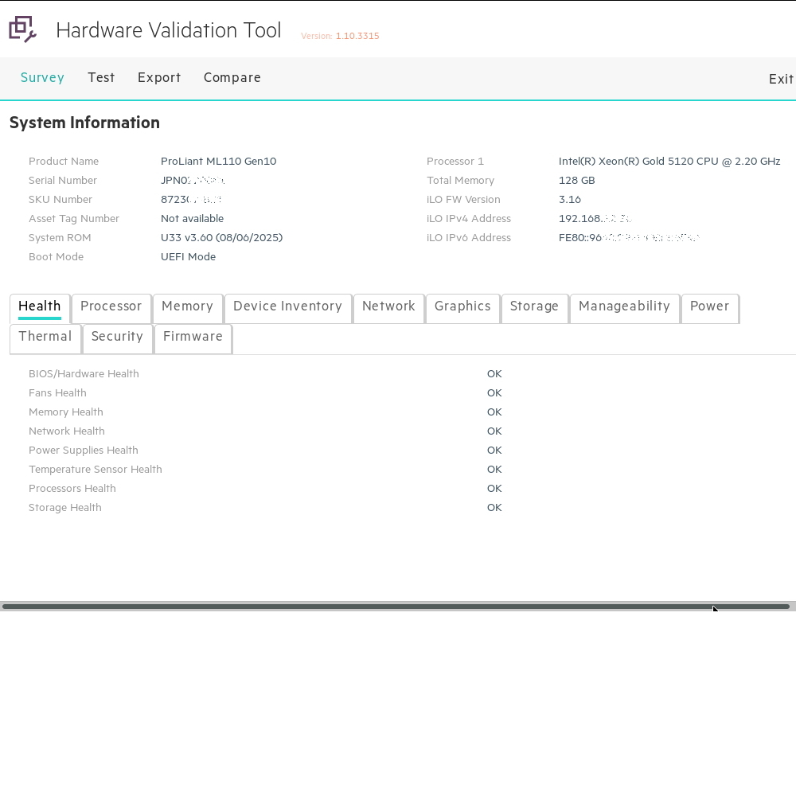The image size is (796, 796).
Task: Click the Processors Health label
Action: [72, 489]
